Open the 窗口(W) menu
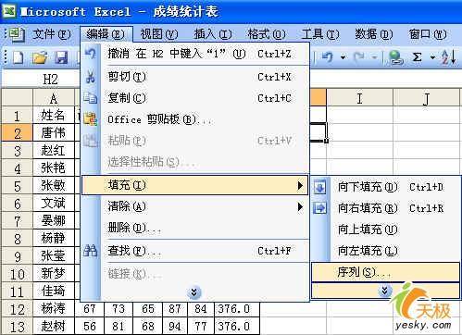Image resolution: width=462 pixels, height=335 pixels. coord(428,34)
